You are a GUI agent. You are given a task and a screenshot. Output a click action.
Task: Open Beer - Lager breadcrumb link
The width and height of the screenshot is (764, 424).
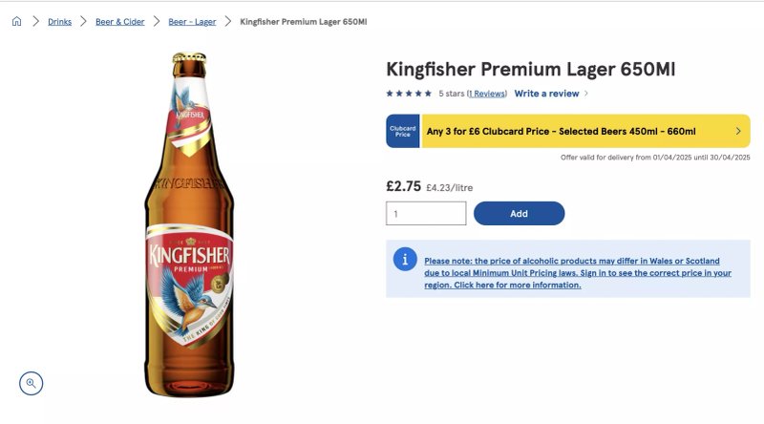[192, 22]
